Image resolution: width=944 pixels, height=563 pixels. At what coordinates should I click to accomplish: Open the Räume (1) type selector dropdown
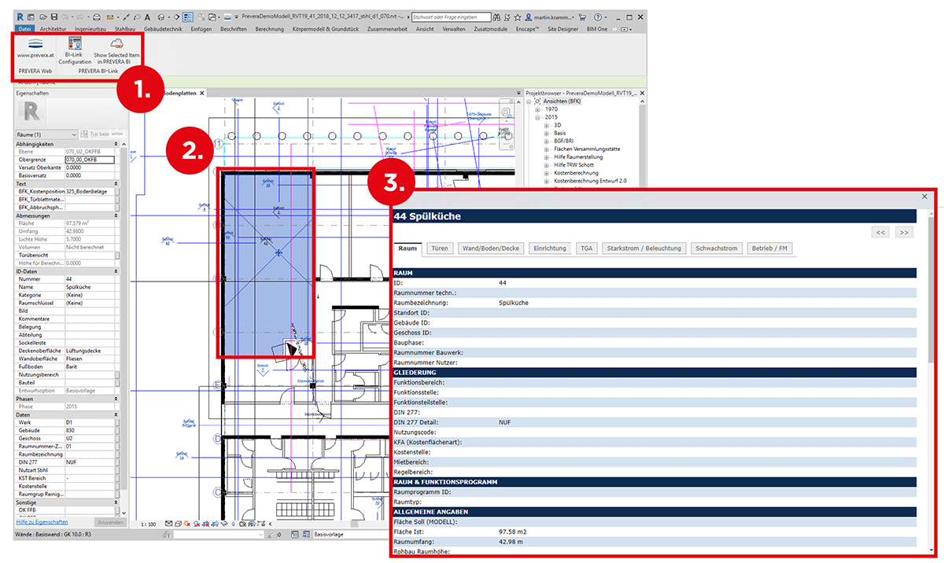[74, 134]
